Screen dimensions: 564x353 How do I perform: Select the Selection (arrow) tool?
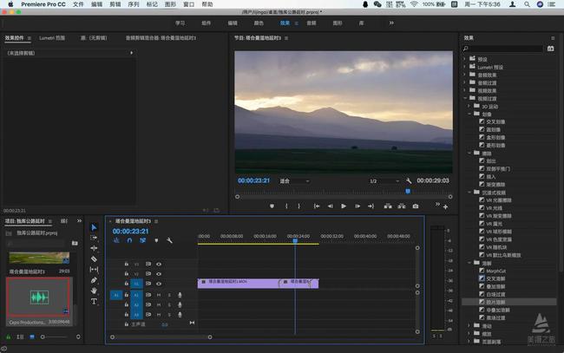point(94,227)
